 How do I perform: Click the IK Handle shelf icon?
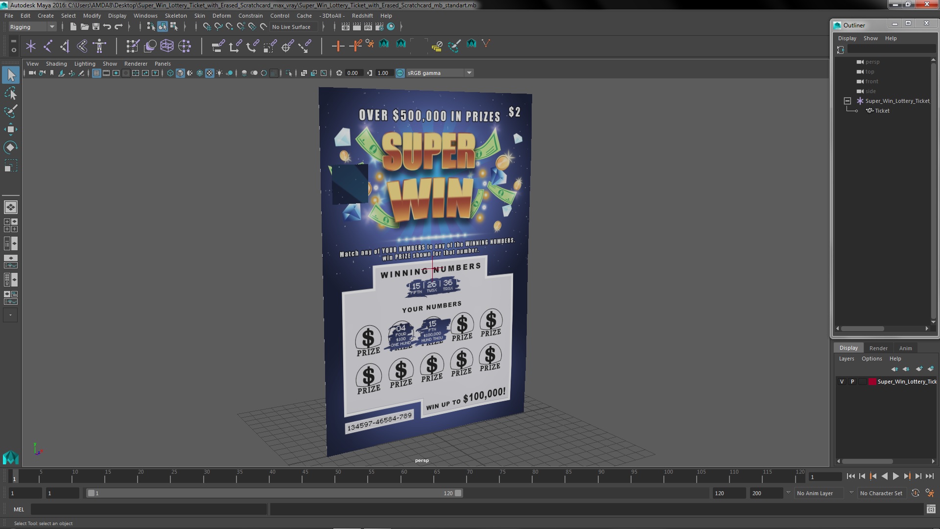point(65,46)
